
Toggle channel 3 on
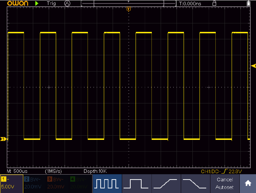pyautogui.click(x=58, y=183)
